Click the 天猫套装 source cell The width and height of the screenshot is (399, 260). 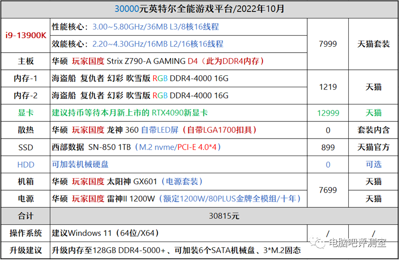pyautogui.click(x=373, y=44)
